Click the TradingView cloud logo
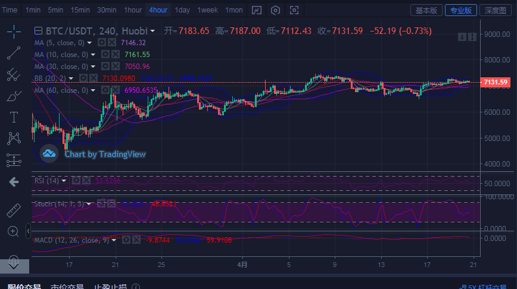Image resolution: width=517 pixels, height=289 pixels. (49, 153)
